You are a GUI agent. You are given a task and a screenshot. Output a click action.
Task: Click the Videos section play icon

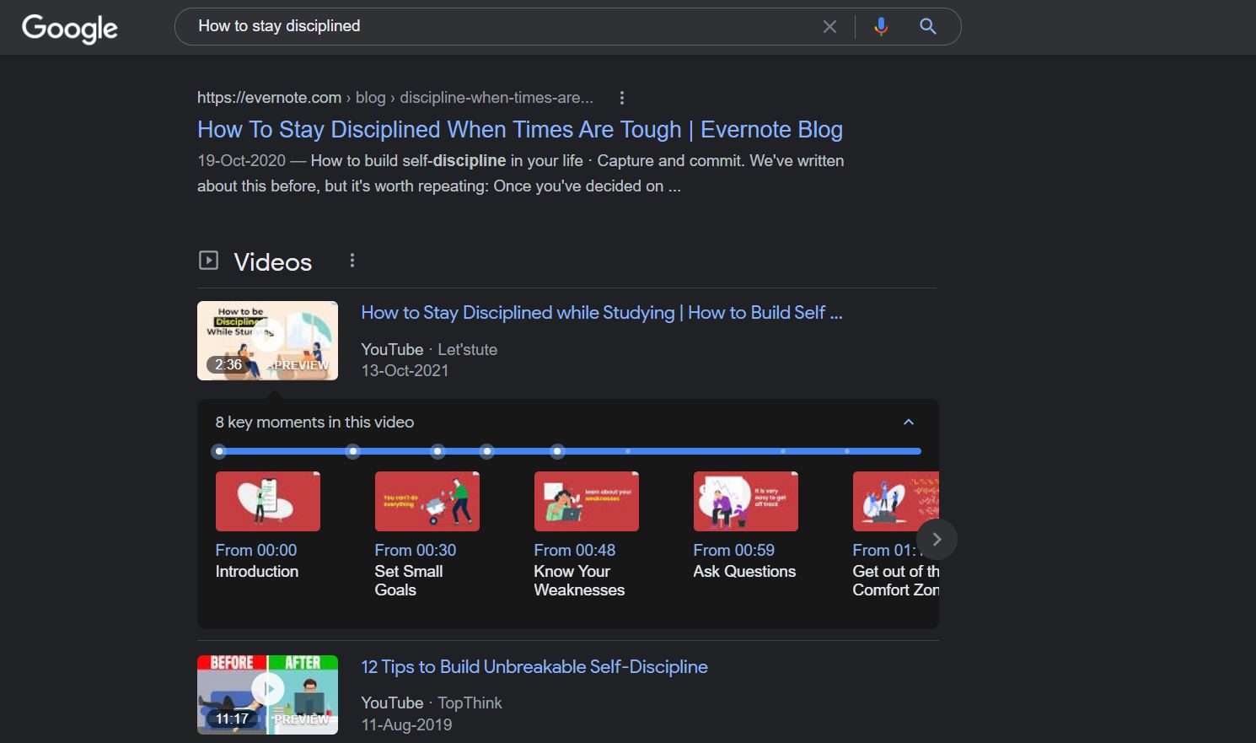(x=208, y=261)
